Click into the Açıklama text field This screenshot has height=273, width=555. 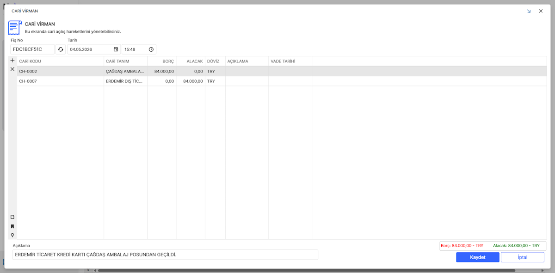165,255
